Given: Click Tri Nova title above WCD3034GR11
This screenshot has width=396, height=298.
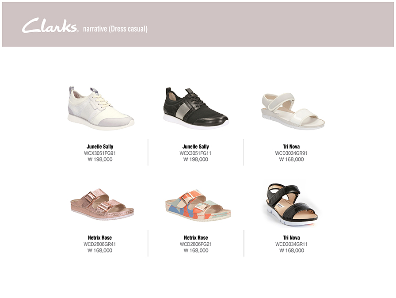Looking at the screenshot, I should click(x=291, y=237).
